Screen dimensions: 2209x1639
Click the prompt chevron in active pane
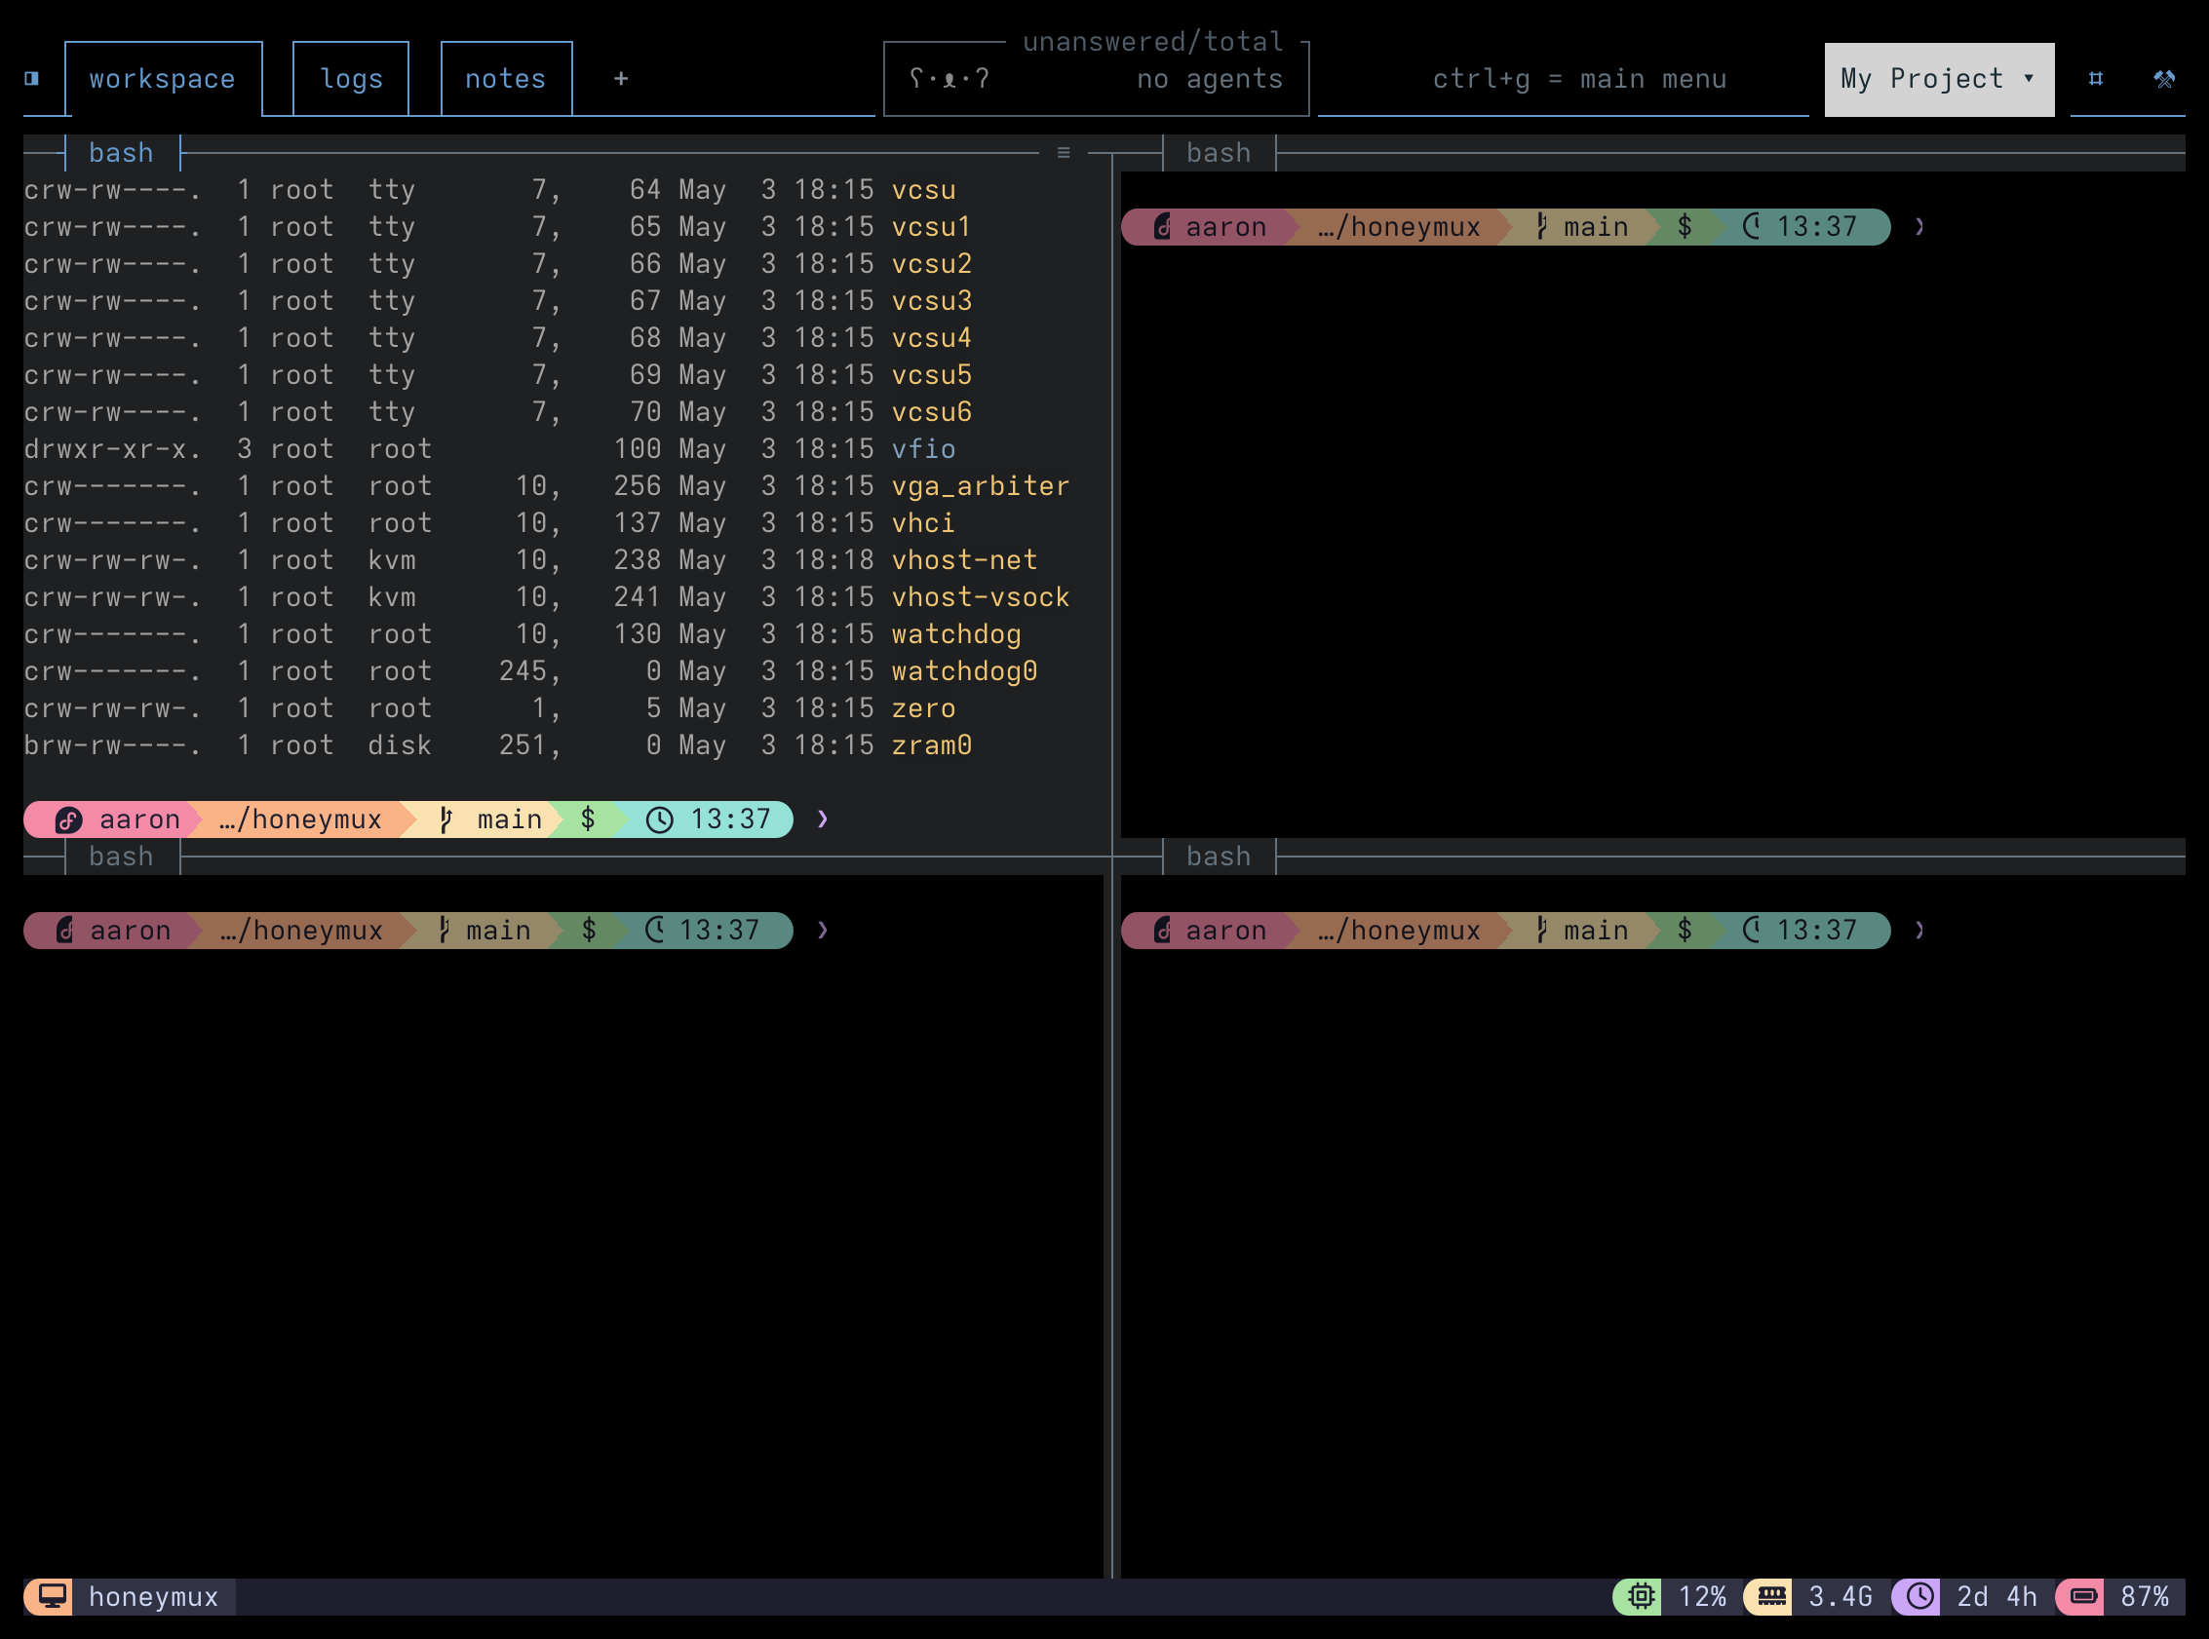[x=823, y=819]
